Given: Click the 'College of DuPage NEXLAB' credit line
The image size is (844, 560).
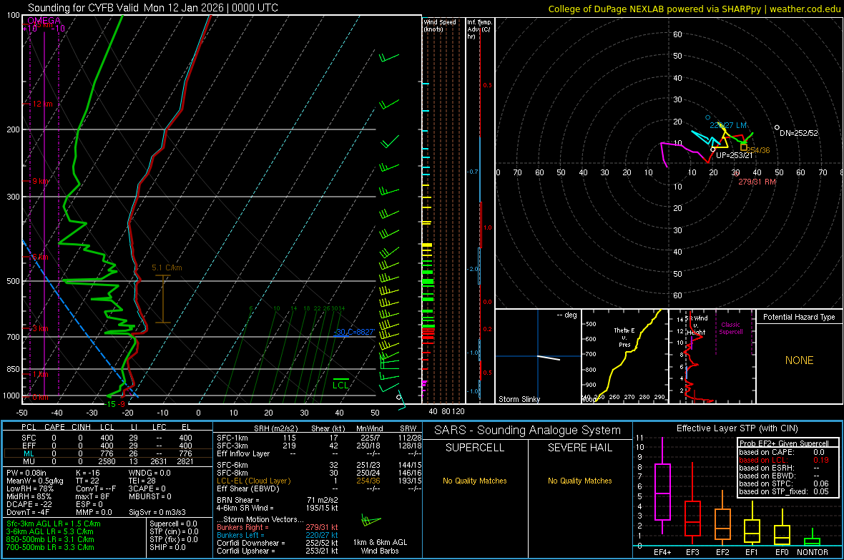Looking at the screenshot, I should coord(693,9).
